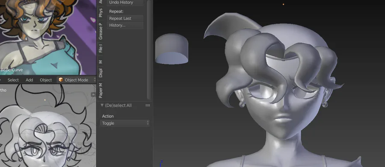Select the half-cylinder object in the 3D viewport
The image size is (385, 167).
coord(172,49)
